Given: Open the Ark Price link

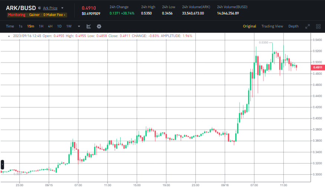Looking at the screenshot, I should 50,8.
